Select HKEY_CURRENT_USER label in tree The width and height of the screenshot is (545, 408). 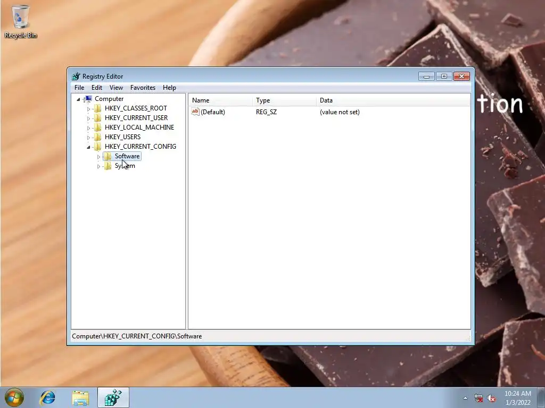coord(136,118)
